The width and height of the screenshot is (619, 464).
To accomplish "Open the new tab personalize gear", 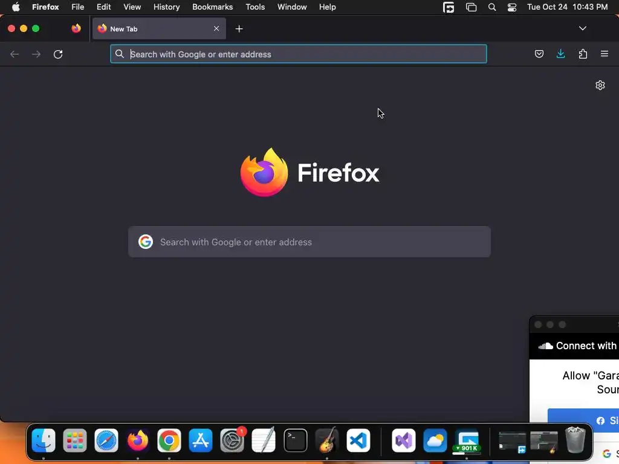I will [600, 85].
